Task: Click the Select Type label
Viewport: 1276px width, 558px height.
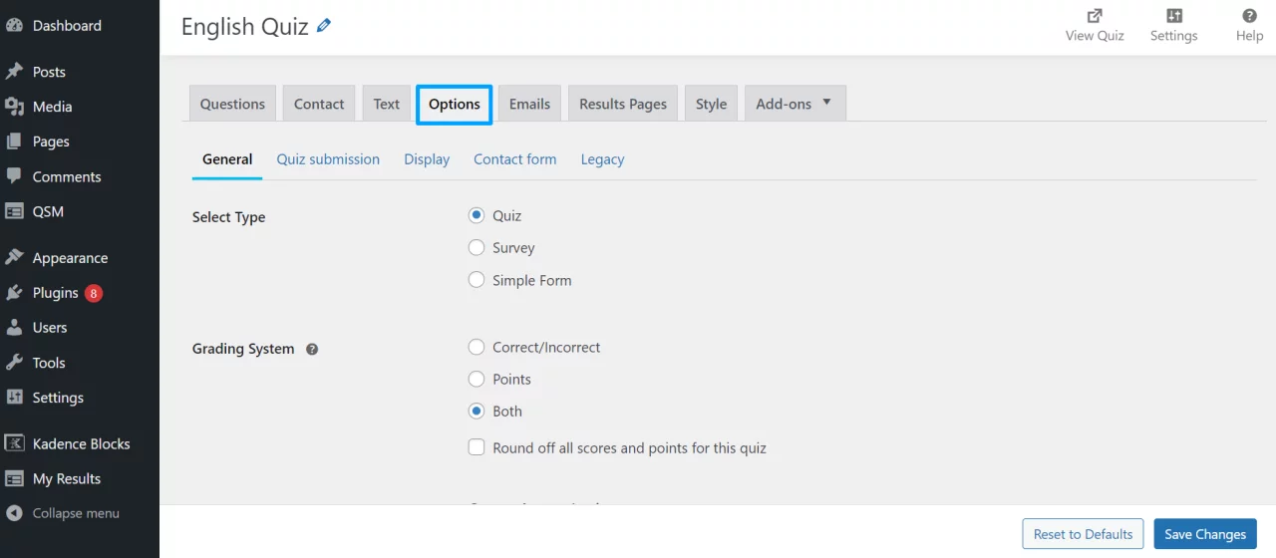Action: (x=229, y=217)
